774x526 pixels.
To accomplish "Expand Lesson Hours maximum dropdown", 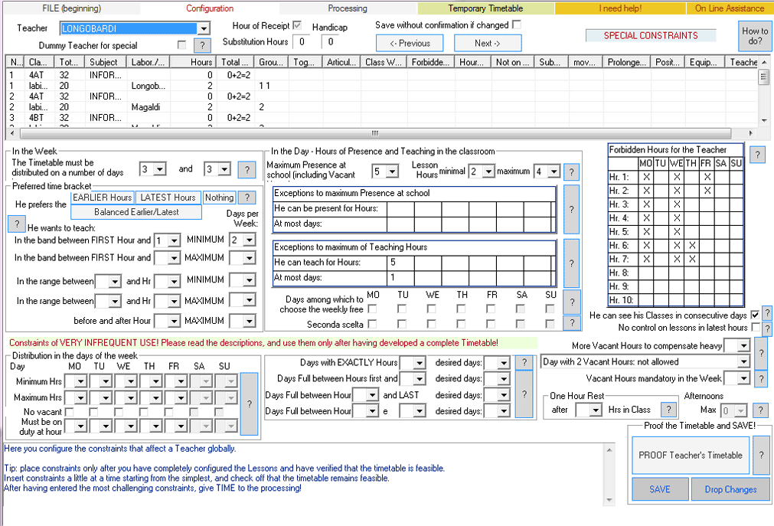I will tap(554, 172).
